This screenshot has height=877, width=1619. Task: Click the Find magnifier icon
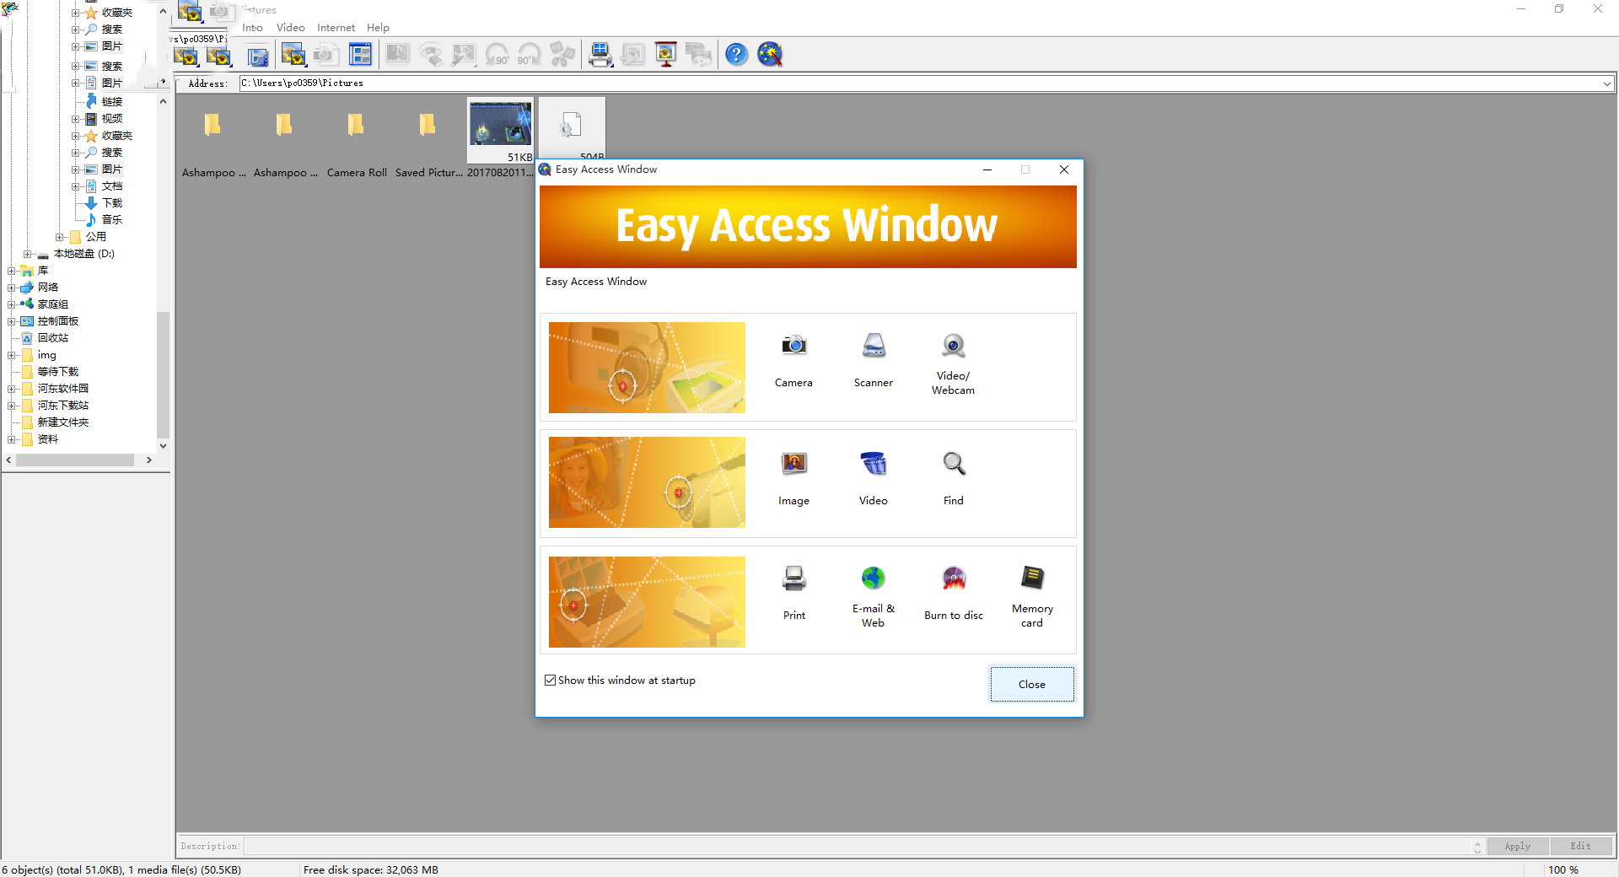[x=953, y=465]
